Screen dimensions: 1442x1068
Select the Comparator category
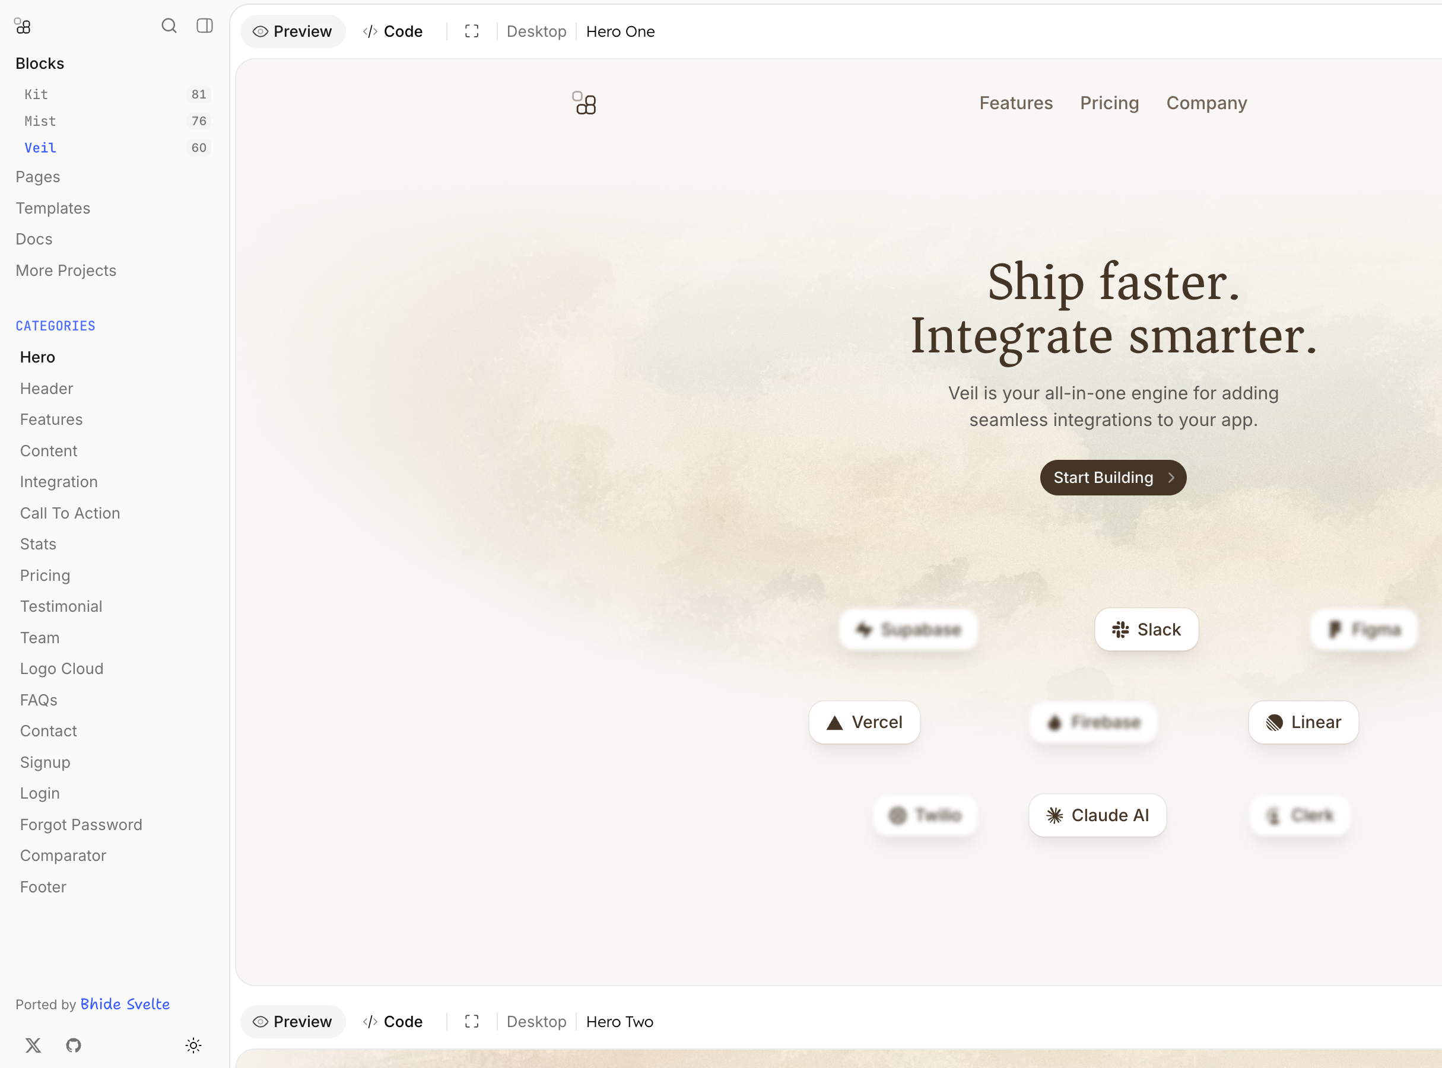[63, 856]
